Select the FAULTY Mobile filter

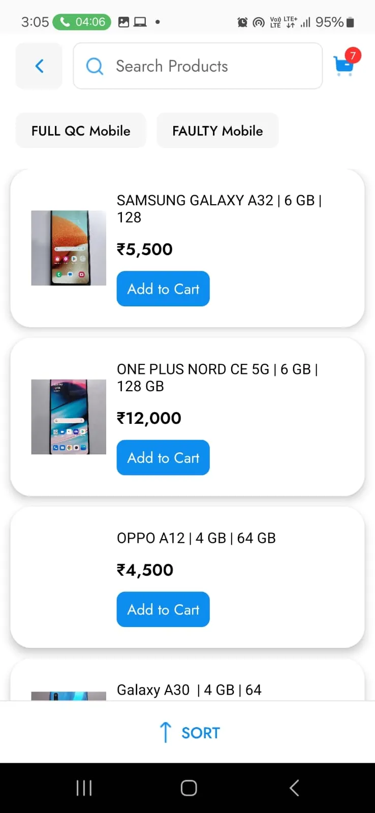pyautogui.click(x=217, y=131)
